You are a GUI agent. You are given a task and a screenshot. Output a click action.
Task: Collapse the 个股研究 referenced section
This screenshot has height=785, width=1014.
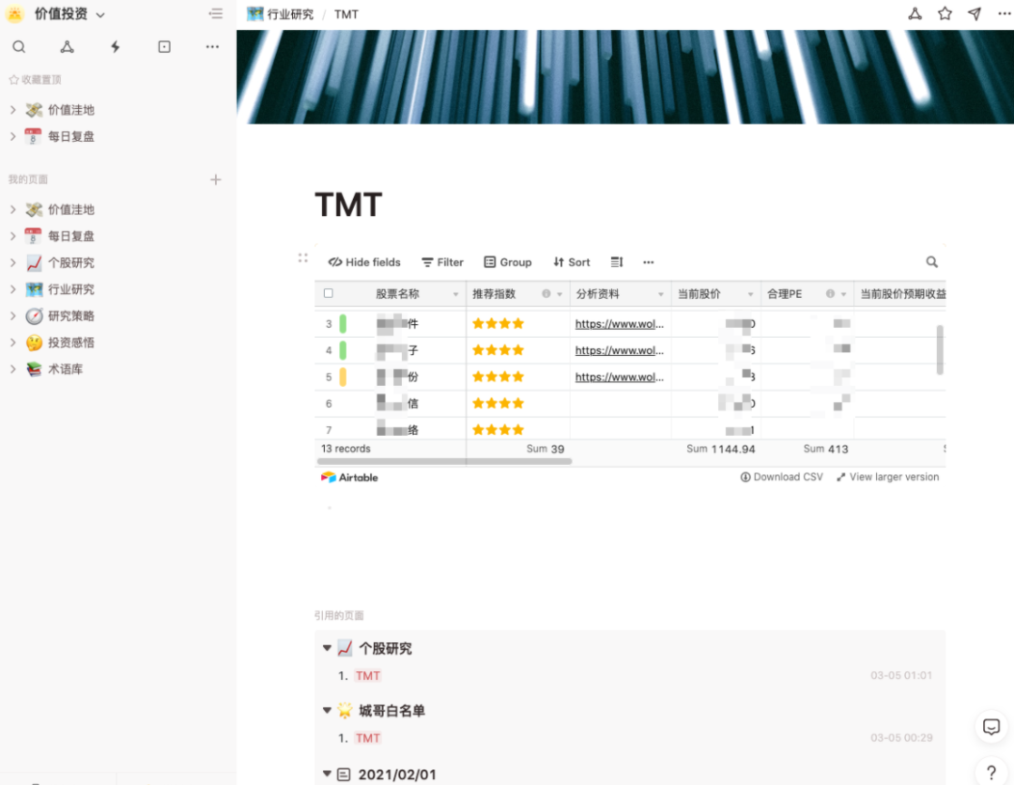pyautogui.click(x=327, y=647)
